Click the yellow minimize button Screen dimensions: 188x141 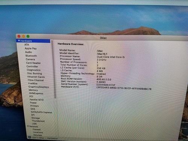(x=23, y=36)
